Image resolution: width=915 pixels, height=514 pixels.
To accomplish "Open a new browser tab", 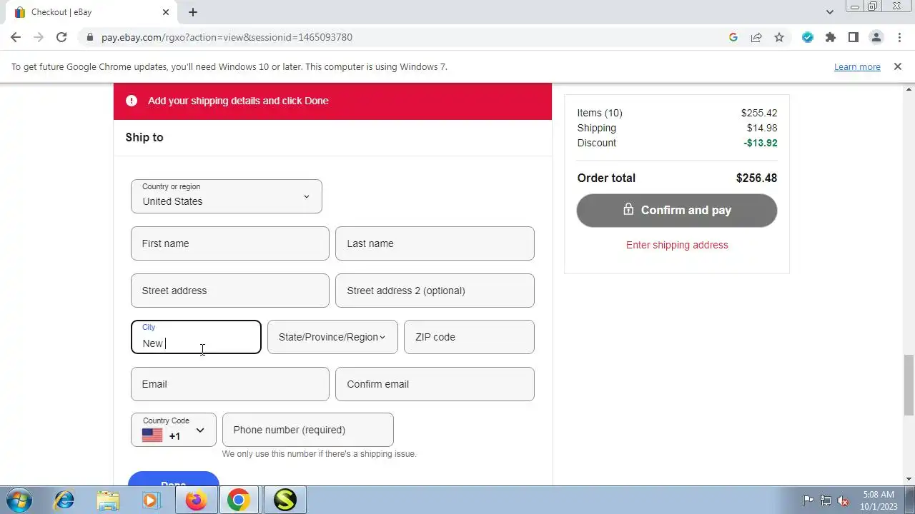I will coord(193,12).
